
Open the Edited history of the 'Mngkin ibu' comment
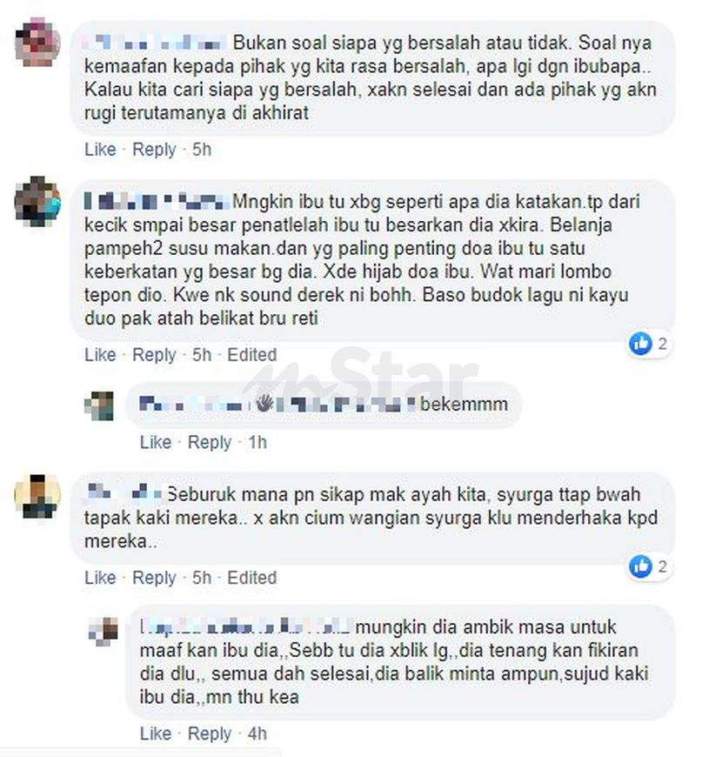click(x=252, y=355)
